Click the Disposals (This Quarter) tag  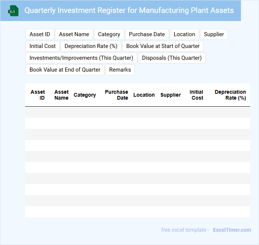tap(172, 58)
